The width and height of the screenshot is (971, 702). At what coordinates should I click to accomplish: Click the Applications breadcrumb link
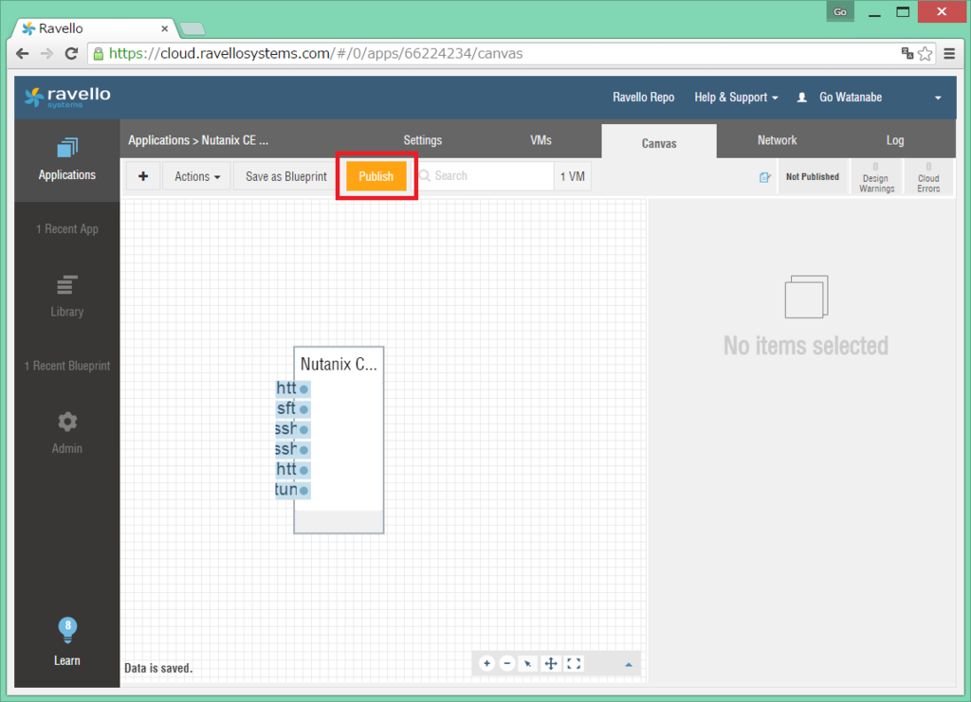tap(158, 140)
